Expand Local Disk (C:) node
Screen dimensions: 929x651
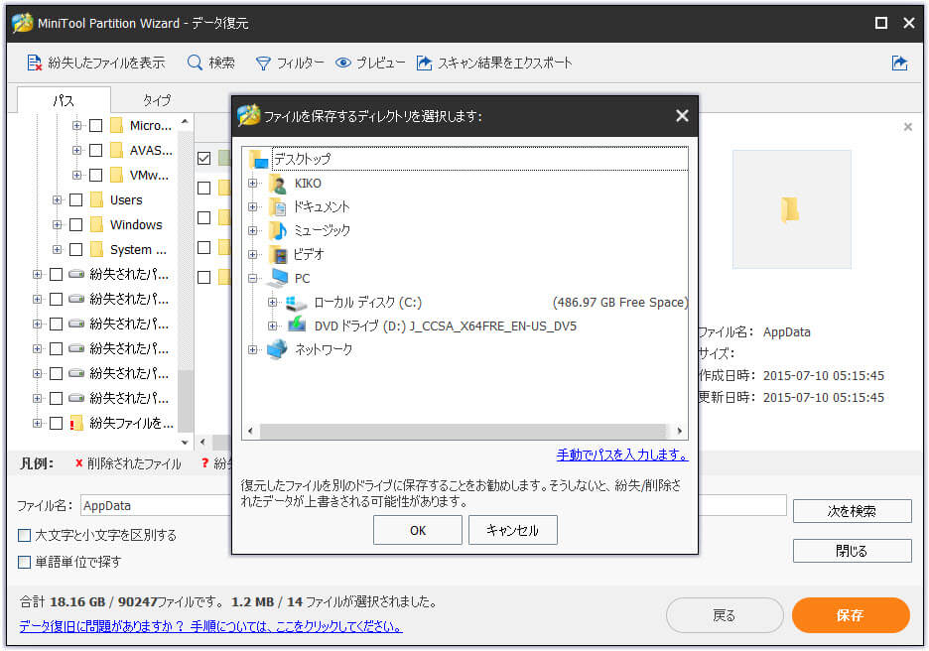(273, 303)
